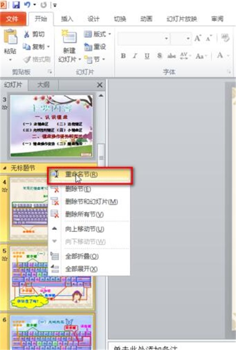The image size is (236, 350).
Task: Open the 节 section dropdown in ribbon
Action: pos(94,60)
